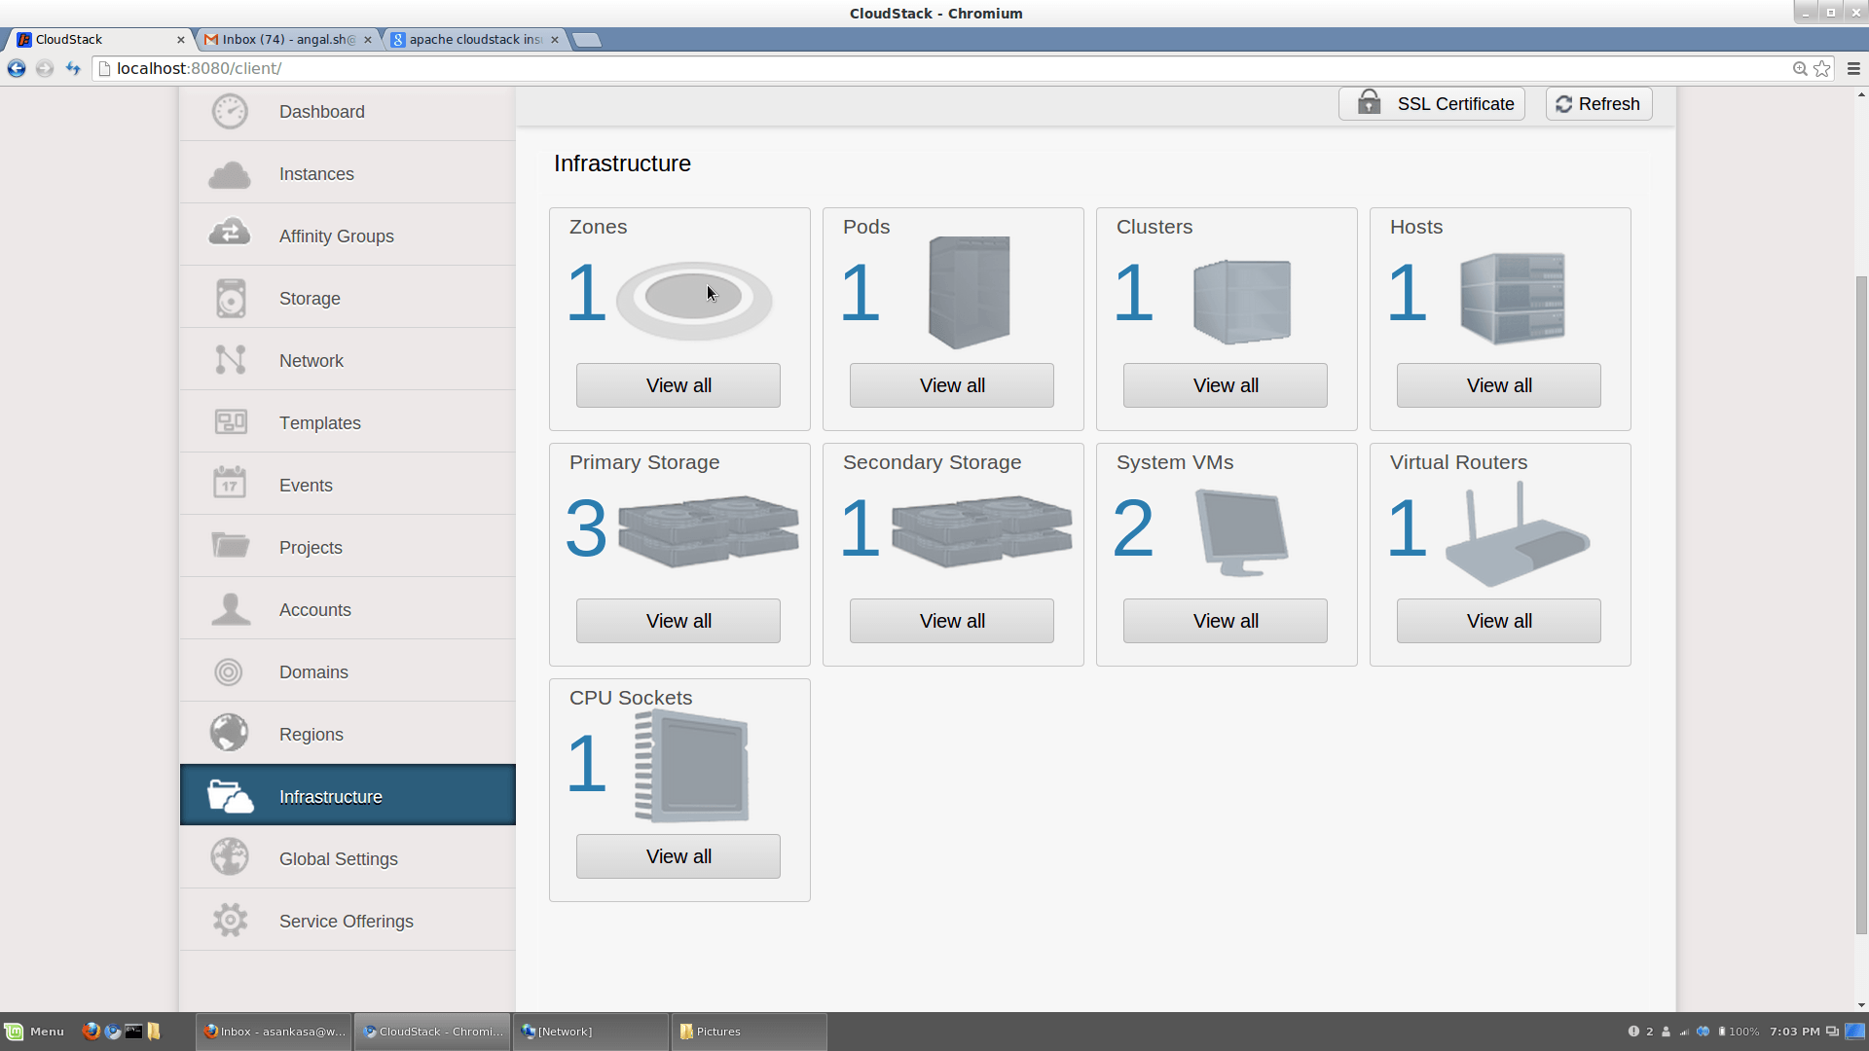The image size is (1869, 1051).
Task: Open Pictures window from taskbar
Action: [749, 1032]
